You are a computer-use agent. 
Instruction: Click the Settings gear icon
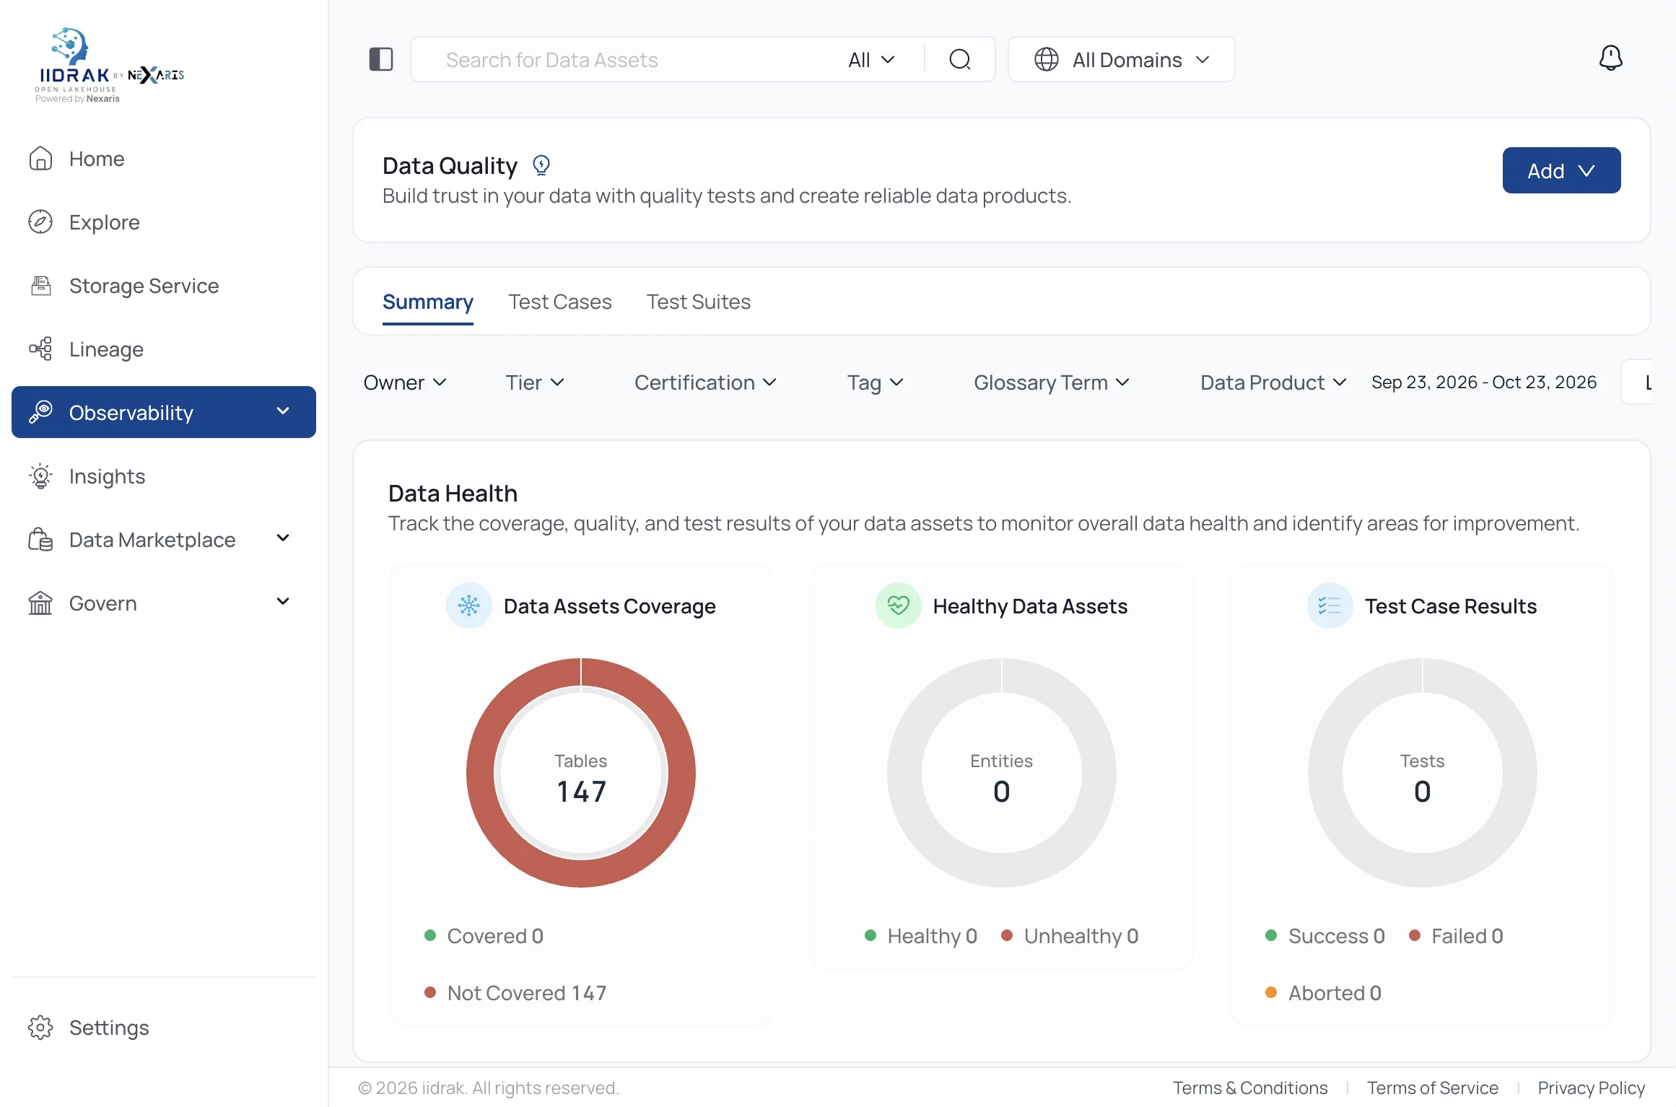point(40,1027)
